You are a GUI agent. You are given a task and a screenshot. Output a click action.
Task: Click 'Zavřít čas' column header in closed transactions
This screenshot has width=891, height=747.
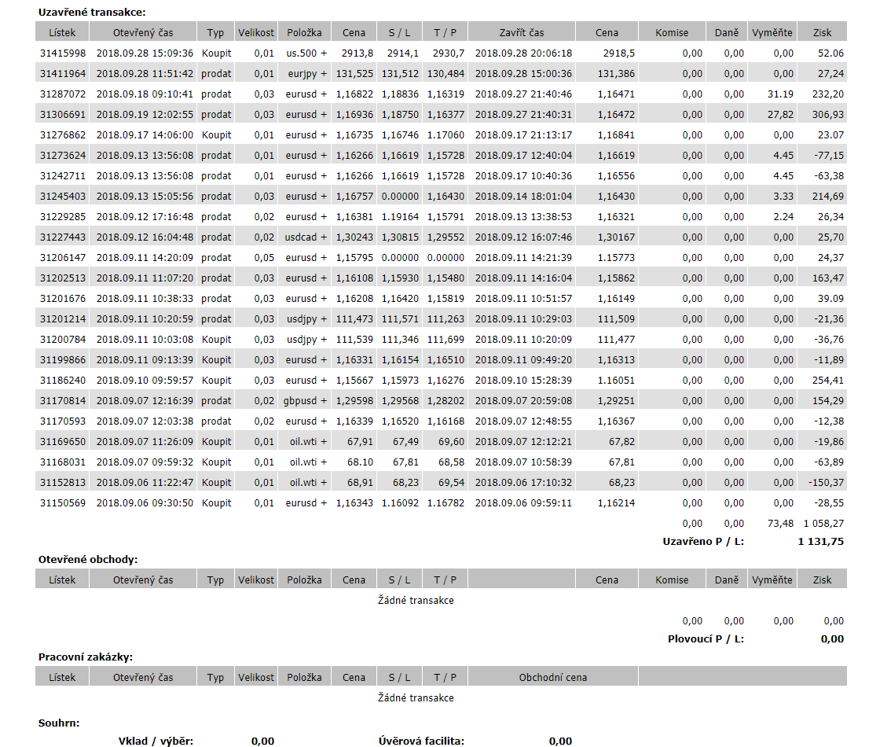[x=522, y=33]
